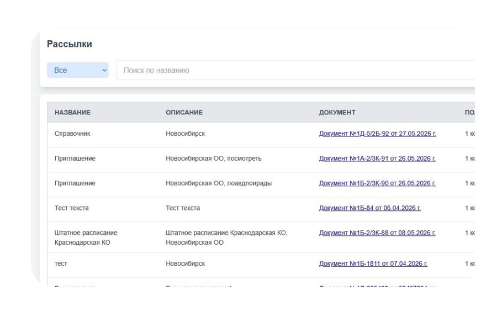Select the lowercase 'тест' name cell
The image size is (497, 311).
coord(61,263)
